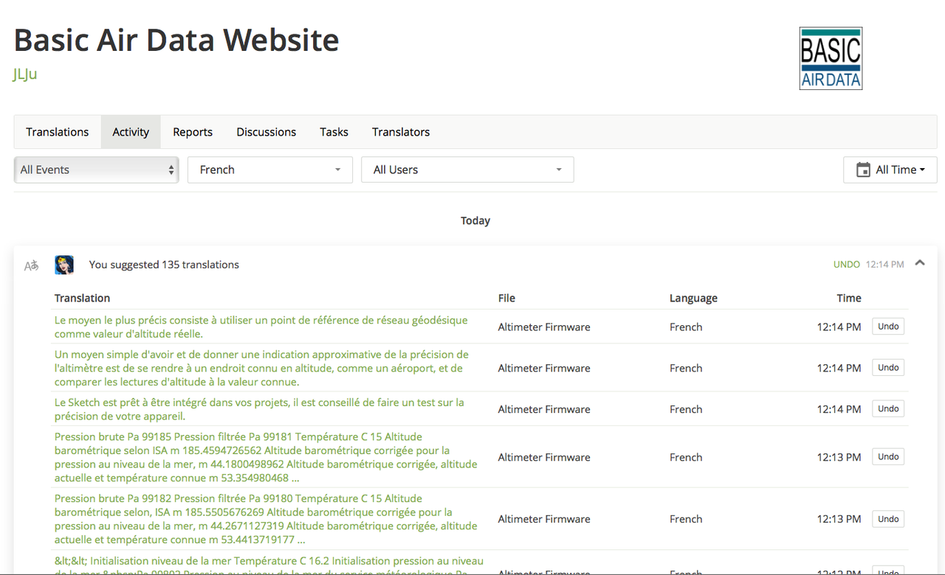Open the All Time date range dropdown

tap(890, 170)
